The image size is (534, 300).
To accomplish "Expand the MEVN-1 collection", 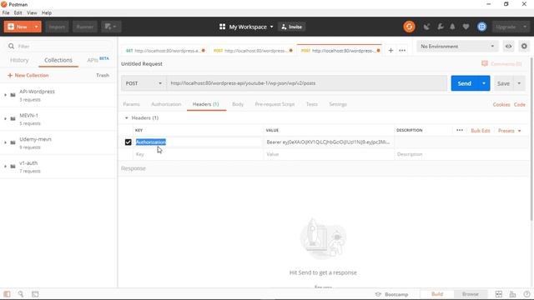I will pyautogui.click(x=5, y=118).
